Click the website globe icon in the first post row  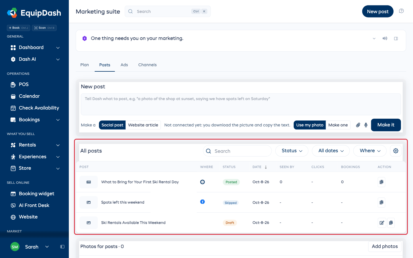[x=202, y=182]
